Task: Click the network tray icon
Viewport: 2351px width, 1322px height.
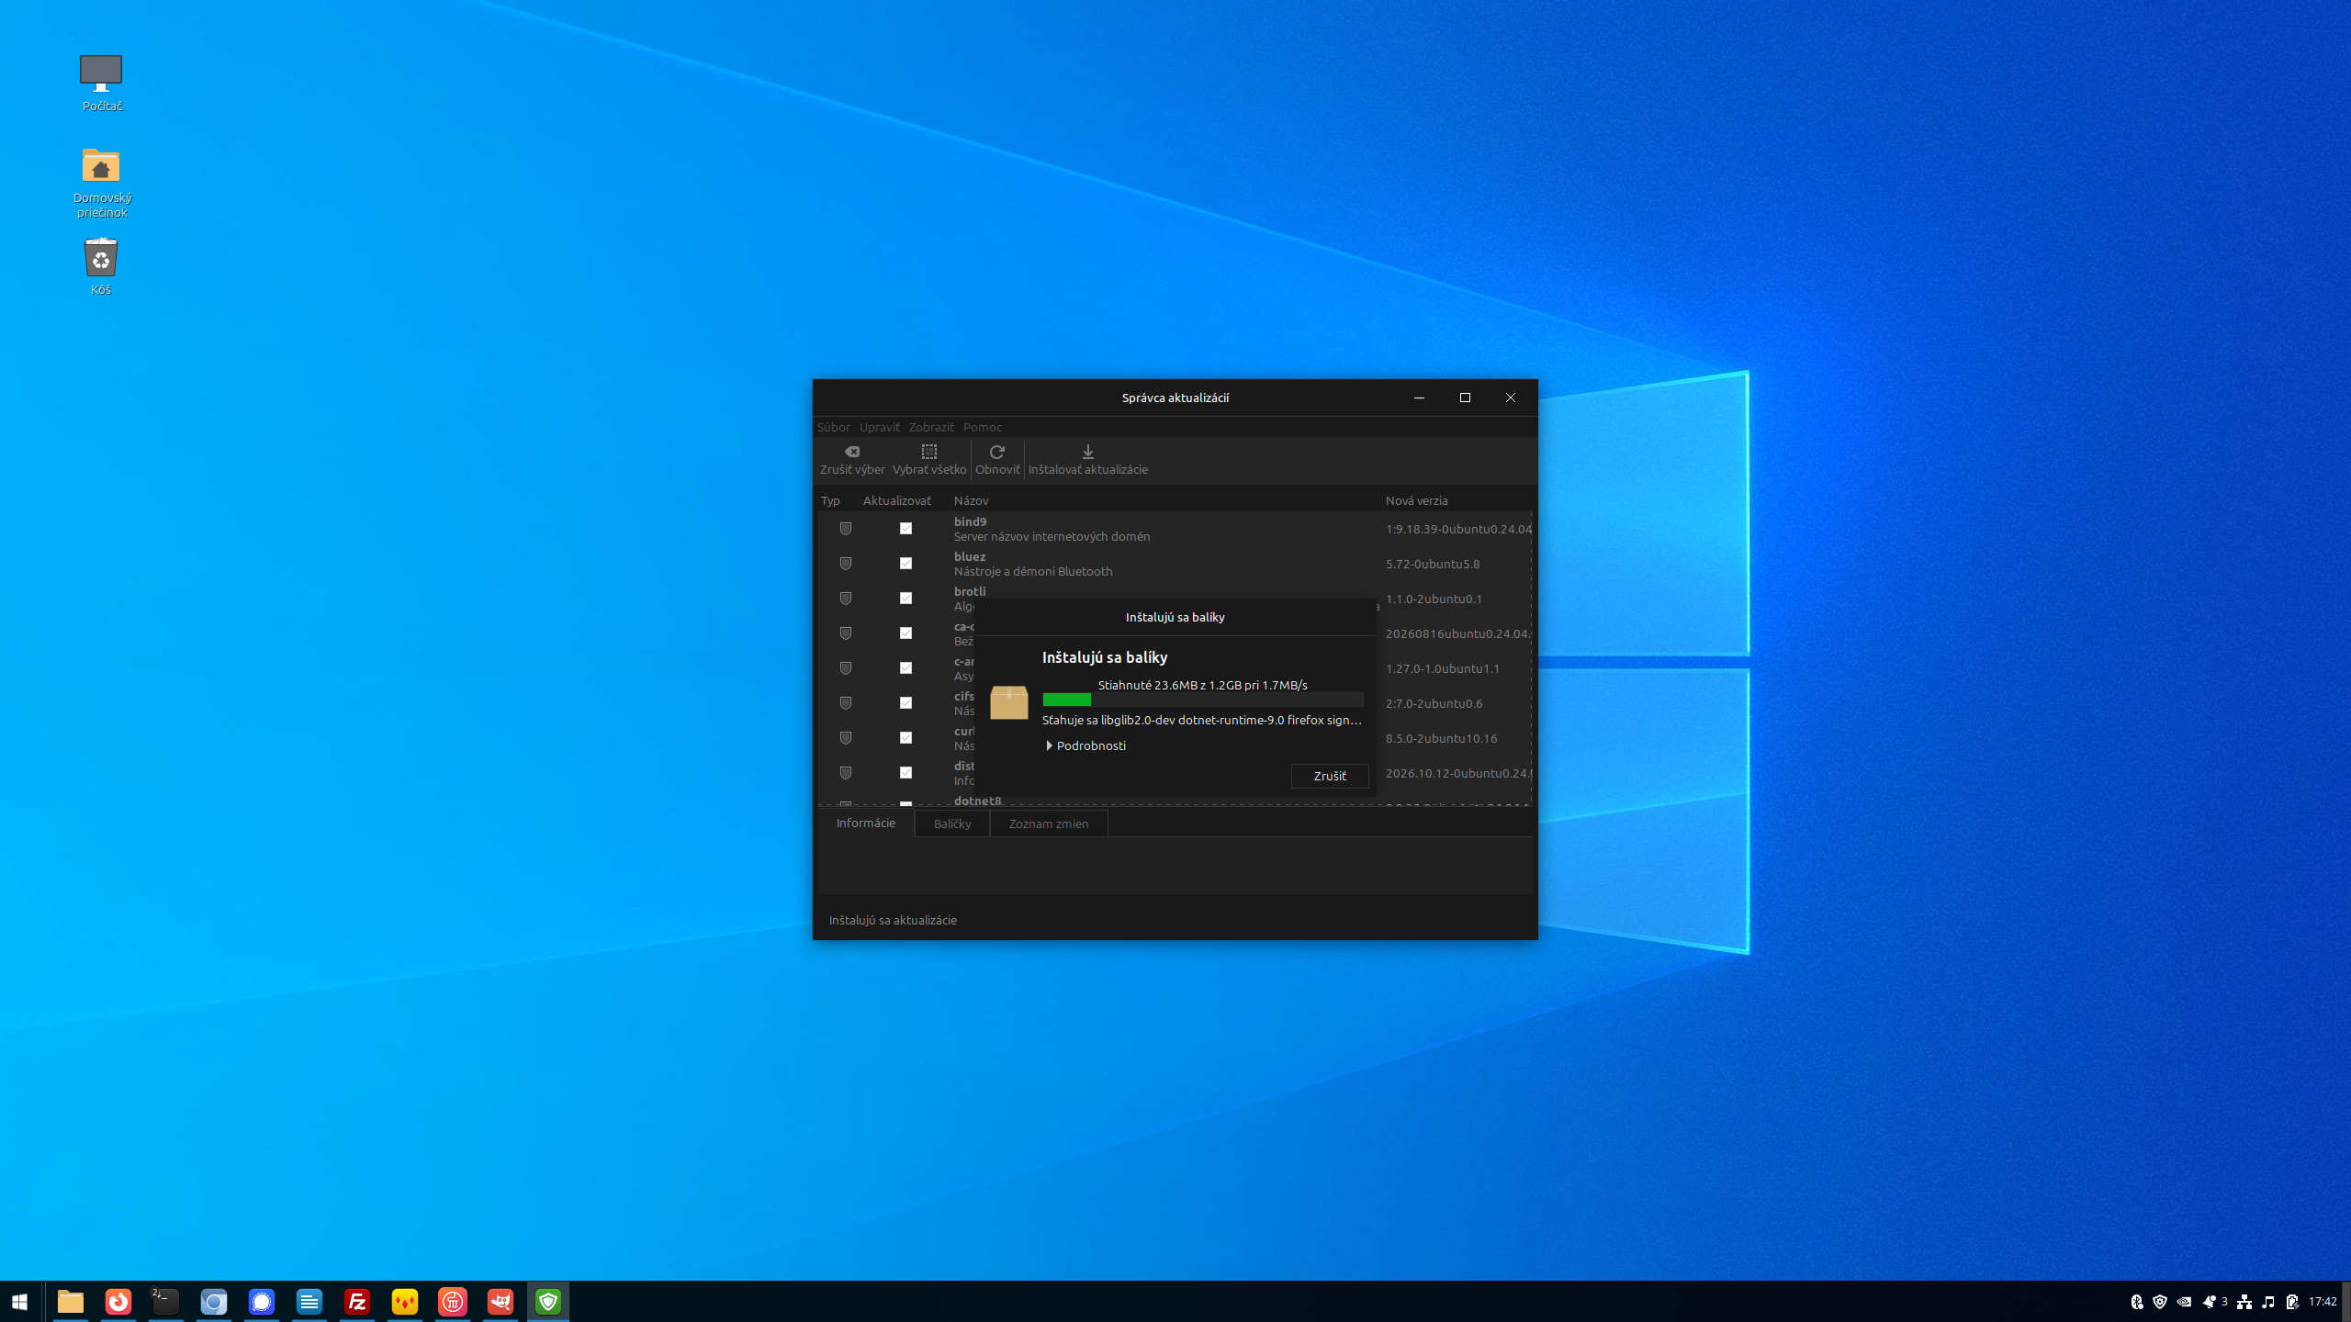Action: [x=2244, y=1302]
